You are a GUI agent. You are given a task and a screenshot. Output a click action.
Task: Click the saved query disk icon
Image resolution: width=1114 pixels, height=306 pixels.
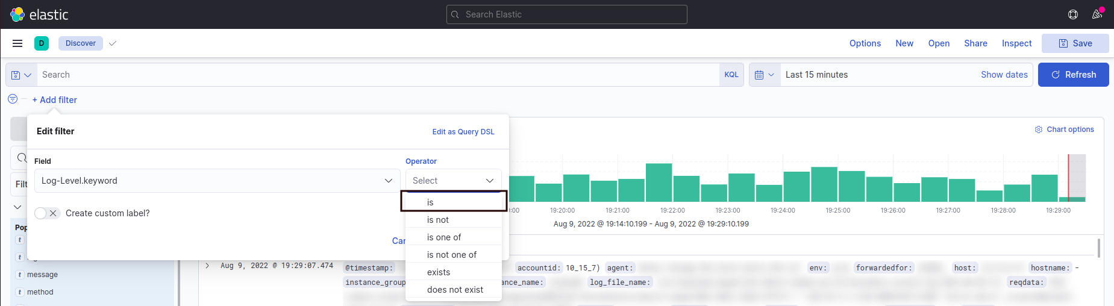click(x=21, y=75)
